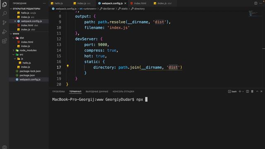The image size is (265, 149).
Task: Add a new terminal with plus icon
Action: (x=240, y=91)
